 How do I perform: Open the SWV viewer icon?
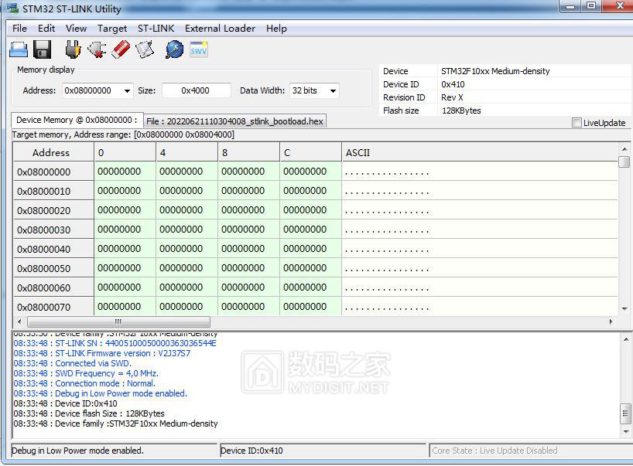[x=199, y=50]
